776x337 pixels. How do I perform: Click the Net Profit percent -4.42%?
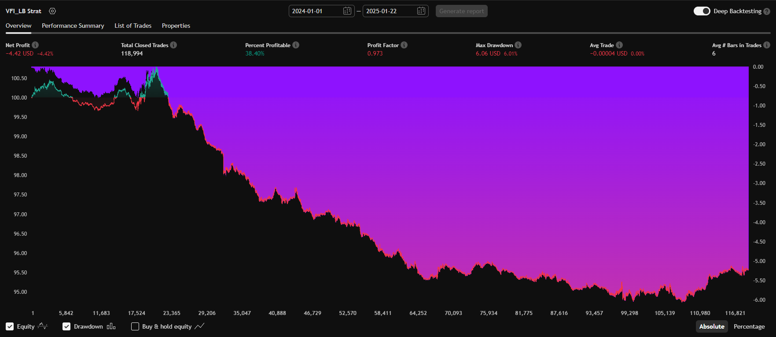[45, 54]
